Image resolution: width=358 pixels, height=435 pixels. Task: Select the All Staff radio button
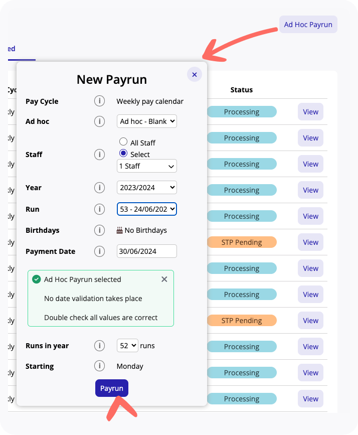(x=123, y=142)
